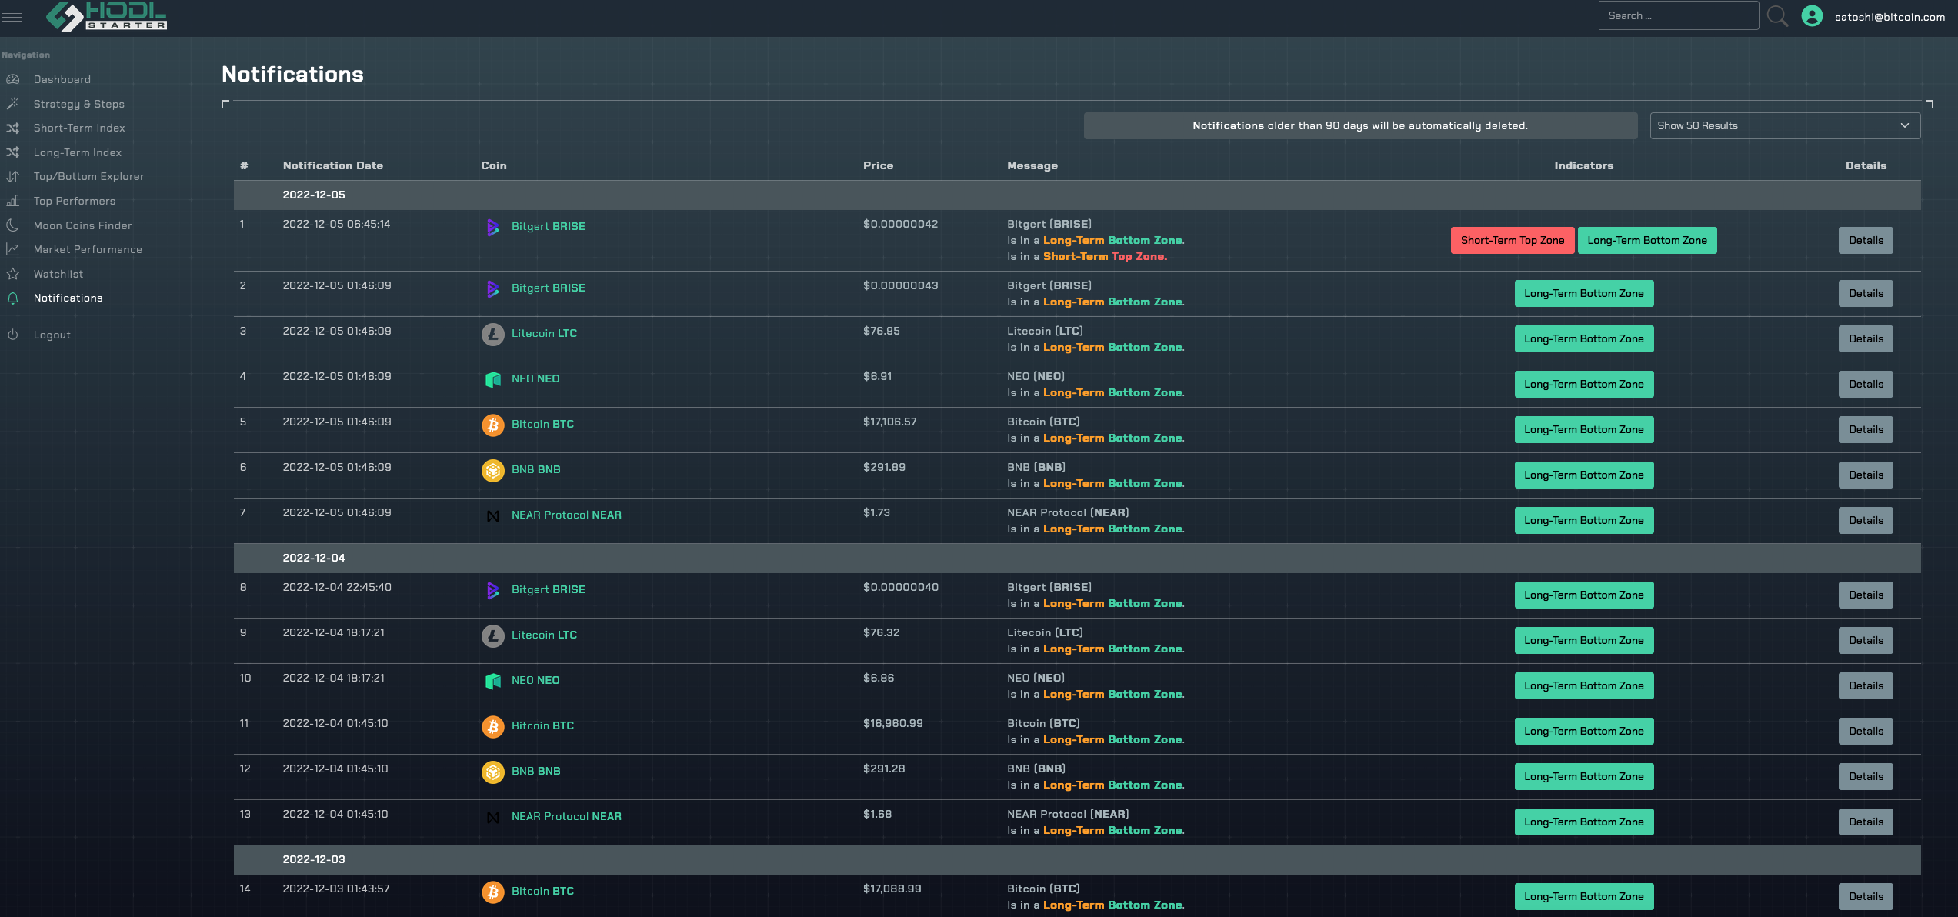Viewport: 1958px width, 917px height.
Task: Click BNB coin icon in row 12
Action: point(493,772)
